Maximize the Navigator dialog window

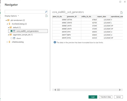120,2
